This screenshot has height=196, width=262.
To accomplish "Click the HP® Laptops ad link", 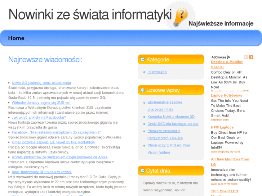I will pos(222,127).
